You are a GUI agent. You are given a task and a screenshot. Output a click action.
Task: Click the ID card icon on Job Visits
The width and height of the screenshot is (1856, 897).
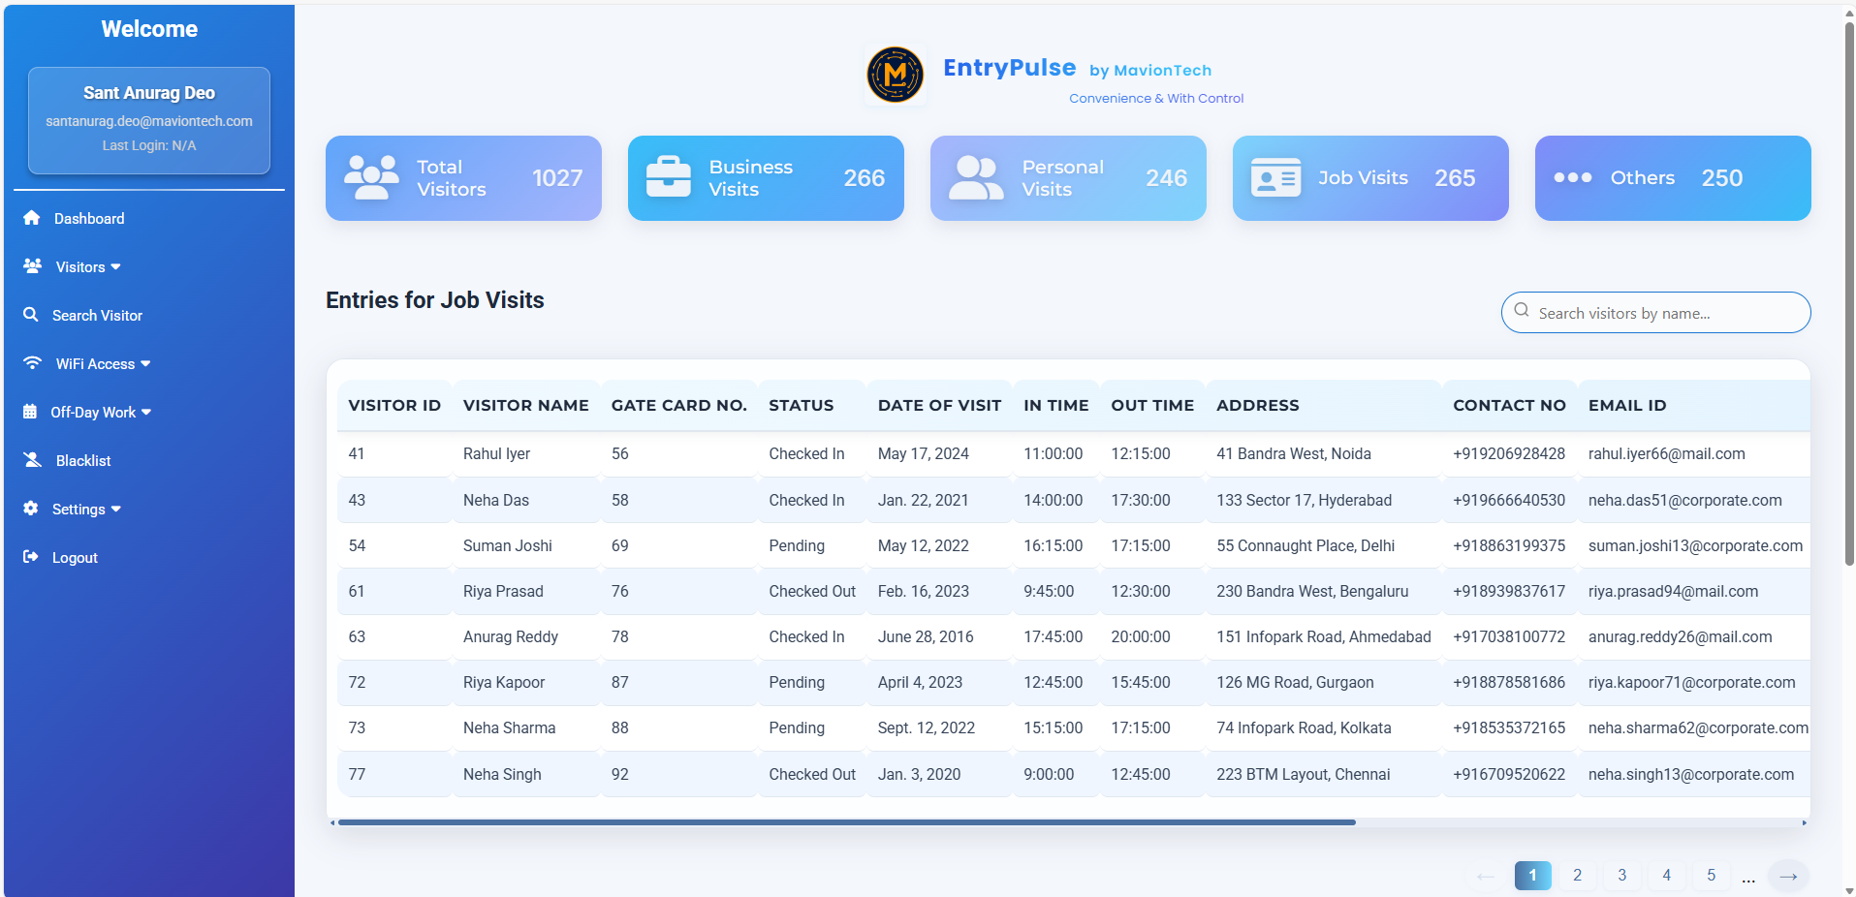click(1275, 178)
